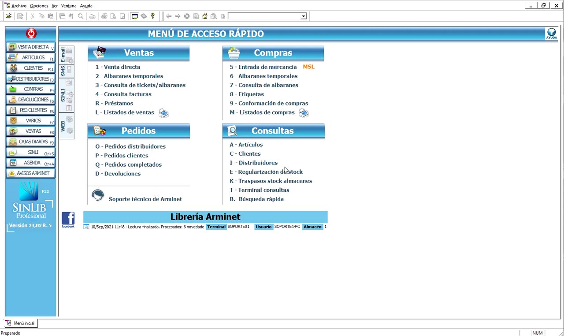This screenshot has height=336, width=564.
Task: Click the E-mail envelope side icon
Action: click(x=69, y=51)
